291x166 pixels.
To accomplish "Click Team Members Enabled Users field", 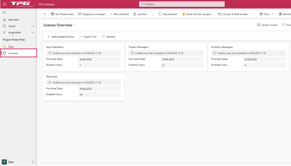I will pyautogui.click(x=99, y=65).
